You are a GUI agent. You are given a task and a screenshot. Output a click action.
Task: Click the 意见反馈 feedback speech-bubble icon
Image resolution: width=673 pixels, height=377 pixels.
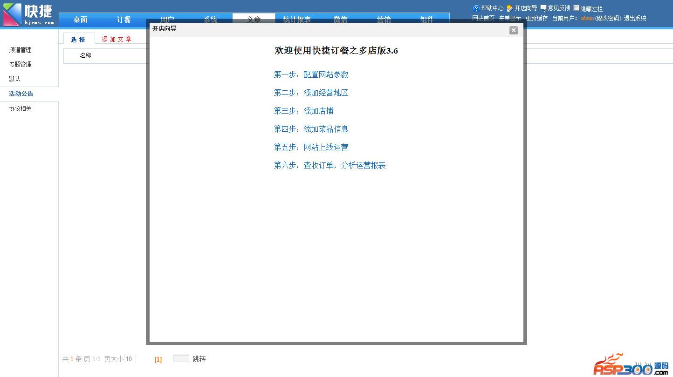pos(543,8)
